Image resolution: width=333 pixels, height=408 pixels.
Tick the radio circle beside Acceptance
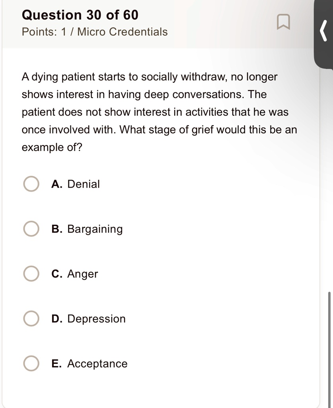tap(31, 363)
